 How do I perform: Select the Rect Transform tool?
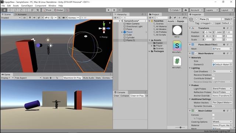[27, 10]
